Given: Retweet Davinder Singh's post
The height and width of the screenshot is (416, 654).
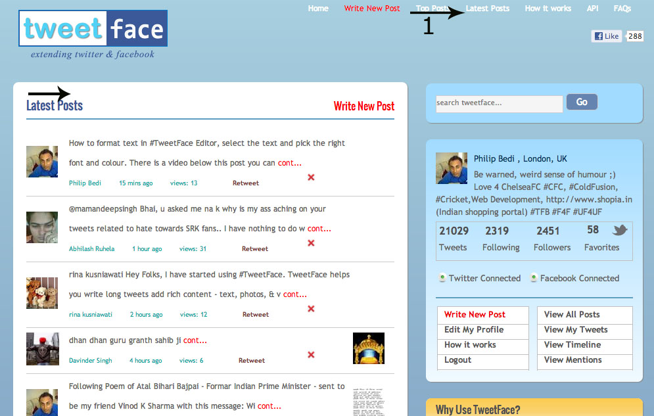Looking at the screenshot, I should [x=252, y=361].
